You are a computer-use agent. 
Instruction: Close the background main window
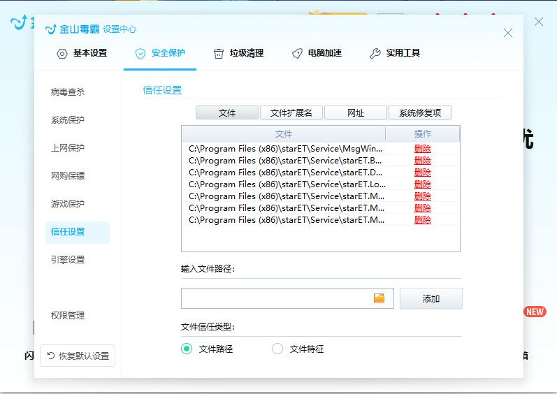[x=539, y=22]
